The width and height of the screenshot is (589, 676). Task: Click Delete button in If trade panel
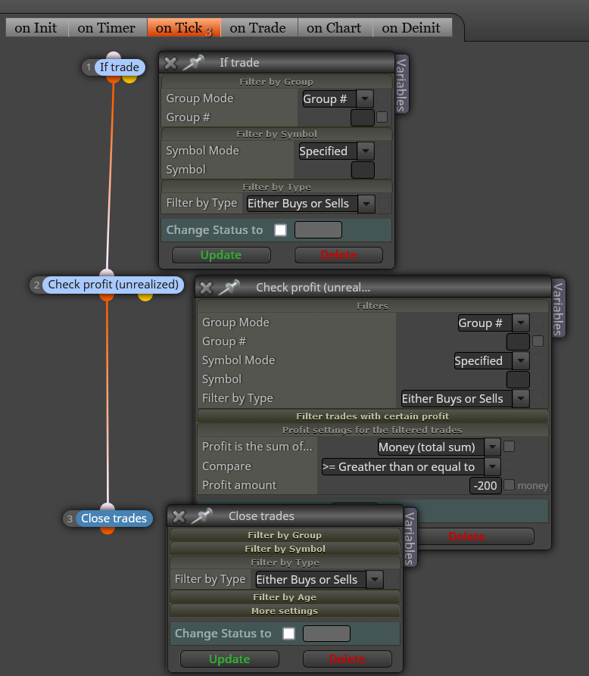[x=338, y=255]
